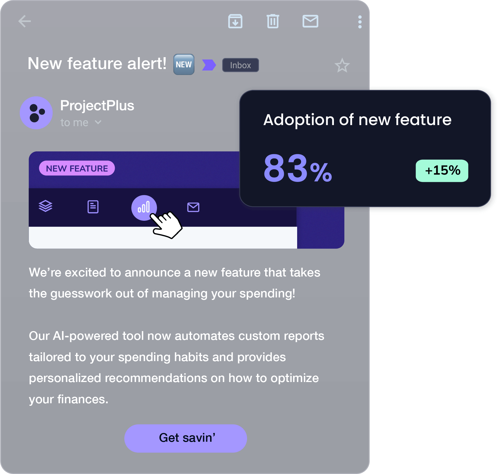
Task: Open the stacked layers icon in banner
Action: click(x=46, y=206)
